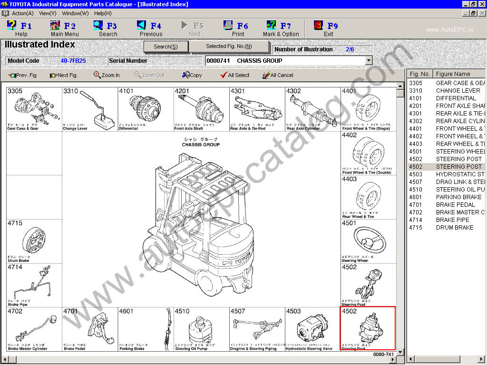
Task: Select list row 4510 STEERING OIL PU
Action: (x=446, y=189)
